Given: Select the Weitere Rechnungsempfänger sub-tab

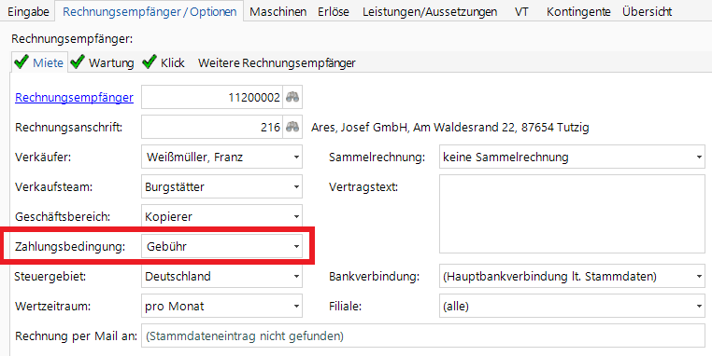Looking at the screenshot, I should tap(277, 63).
